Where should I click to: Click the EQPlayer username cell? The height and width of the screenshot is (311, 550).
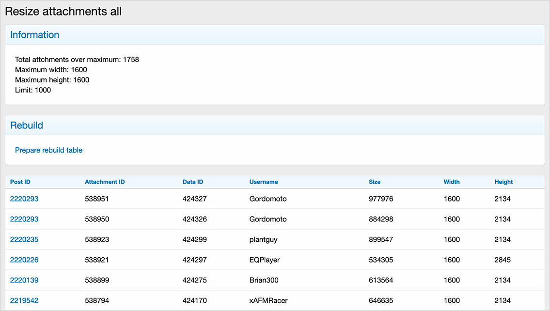265,260
